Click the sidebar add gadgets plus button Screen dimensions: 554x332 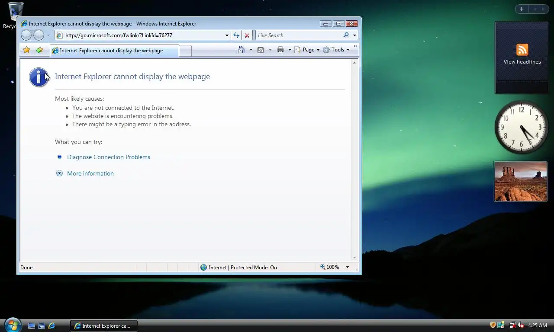tap(521, 9)
